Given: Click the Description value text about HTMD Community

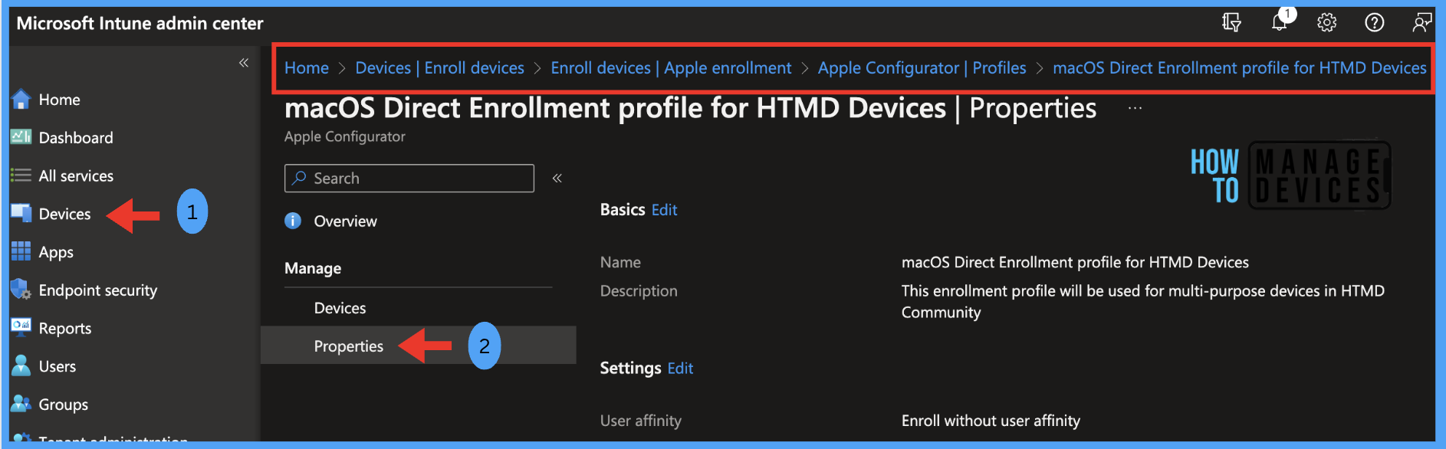Looking at the screenshot, I should [1143, 301].
